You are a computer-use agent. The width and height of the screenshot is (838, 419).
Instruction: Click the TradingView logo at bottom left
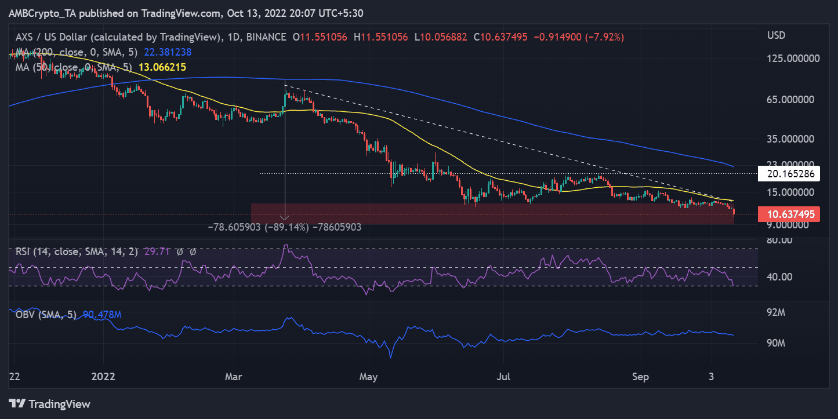(x=49, y=404)
